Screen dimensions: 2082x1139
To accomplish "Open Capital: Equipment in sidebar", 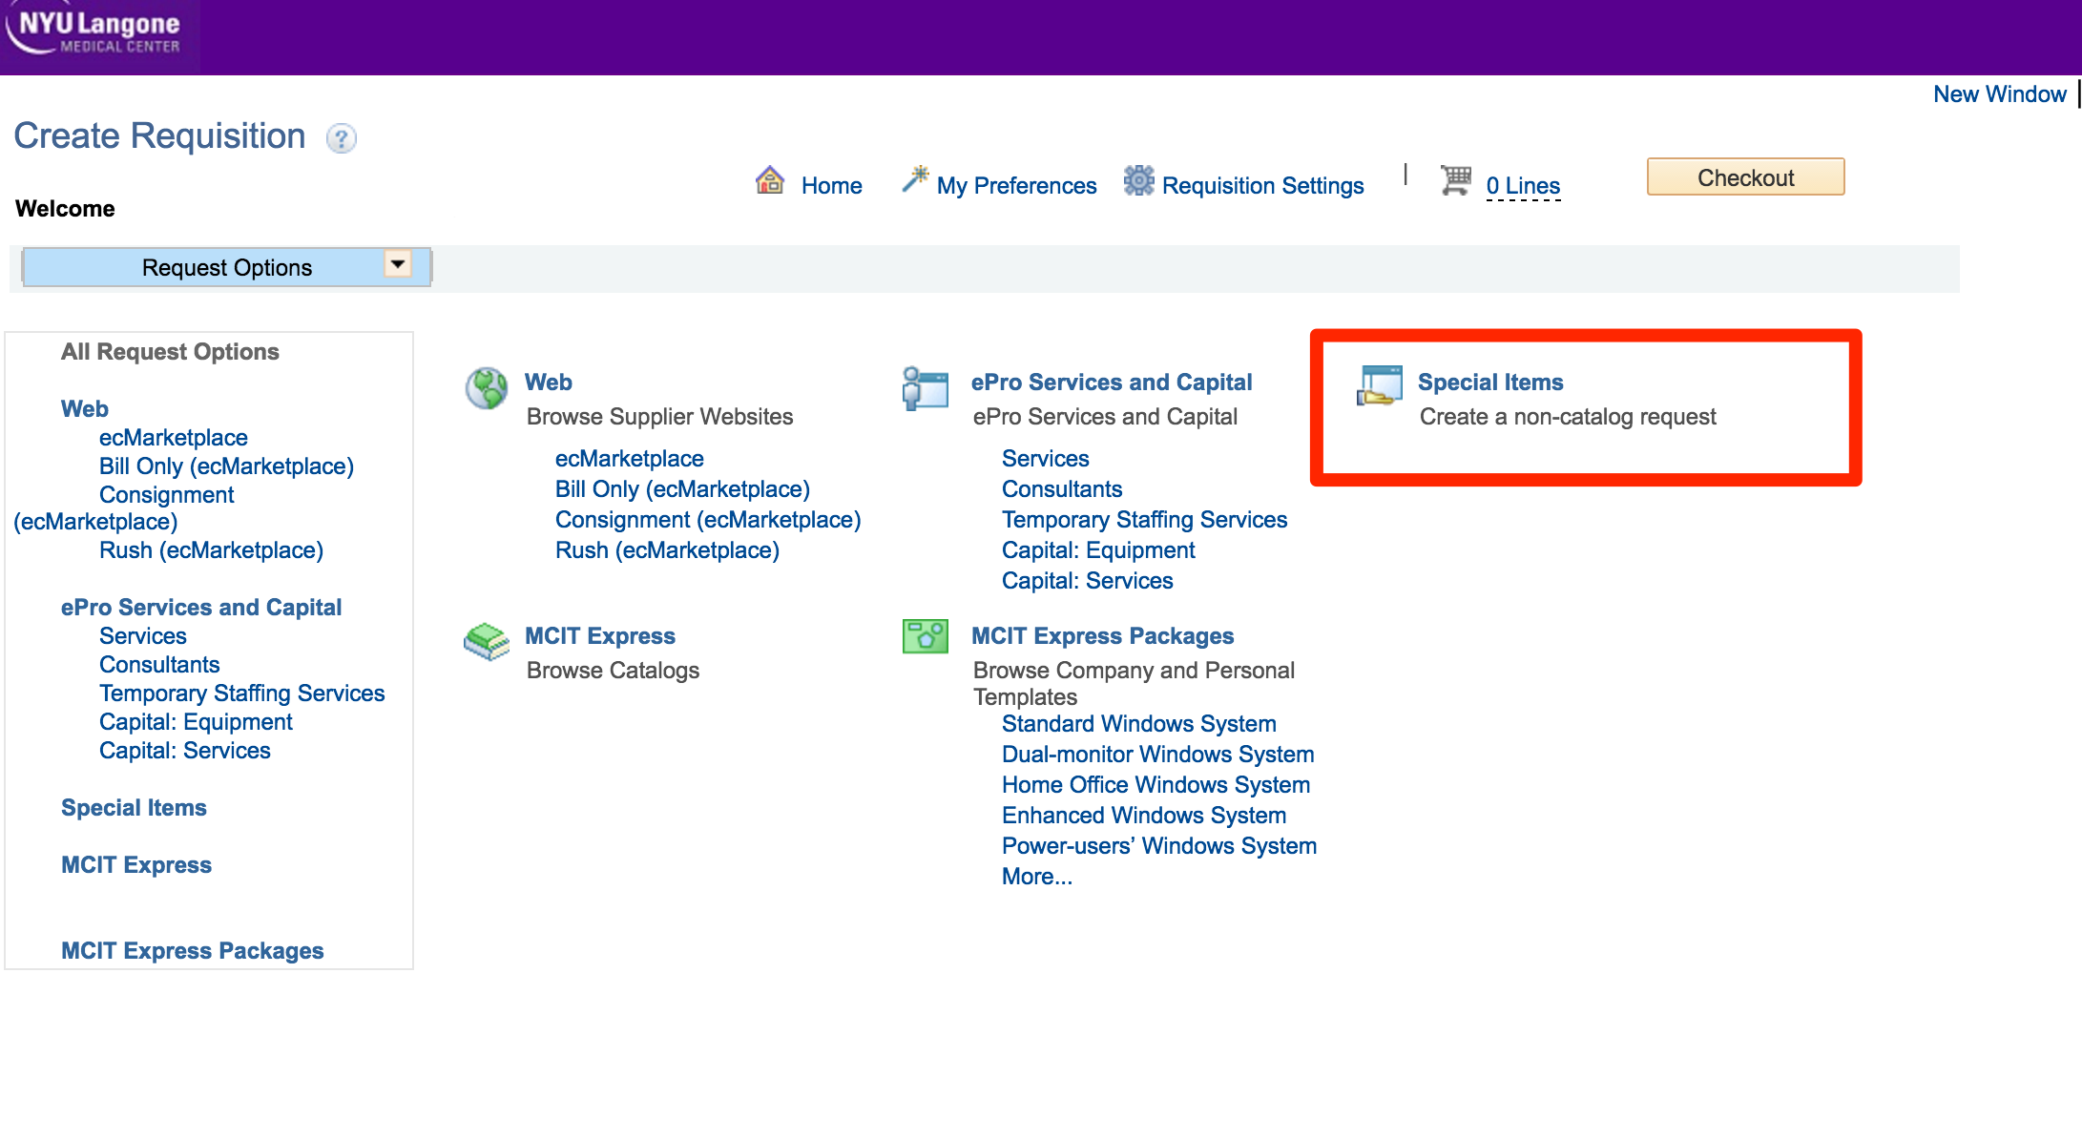I will (x=197, y=722).
